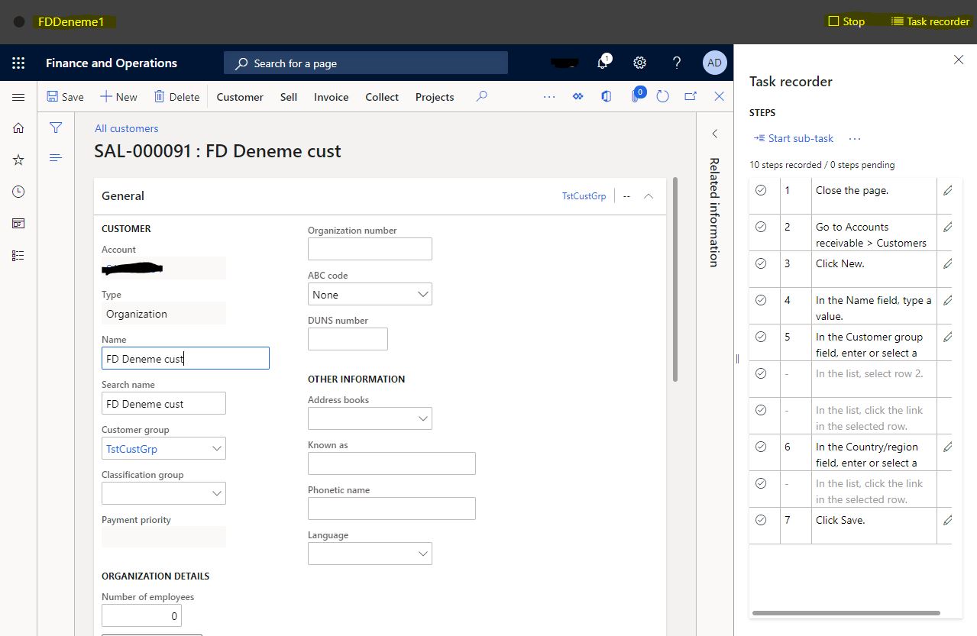Click the Organization number input field
This screenshot has width=977, height=636.
point(370,249)
